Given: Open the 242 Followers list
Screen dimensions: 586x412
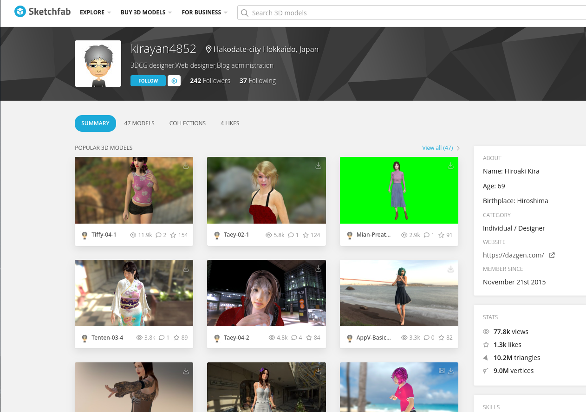Looking at the screenshot, I should pyautogui.click(x=210, y=81).
